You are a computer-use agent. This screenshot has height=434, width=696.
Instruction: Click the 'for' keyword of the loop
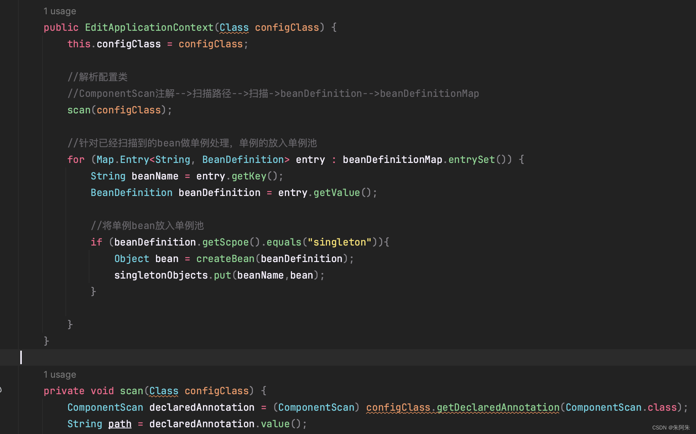tap(76, 160)
